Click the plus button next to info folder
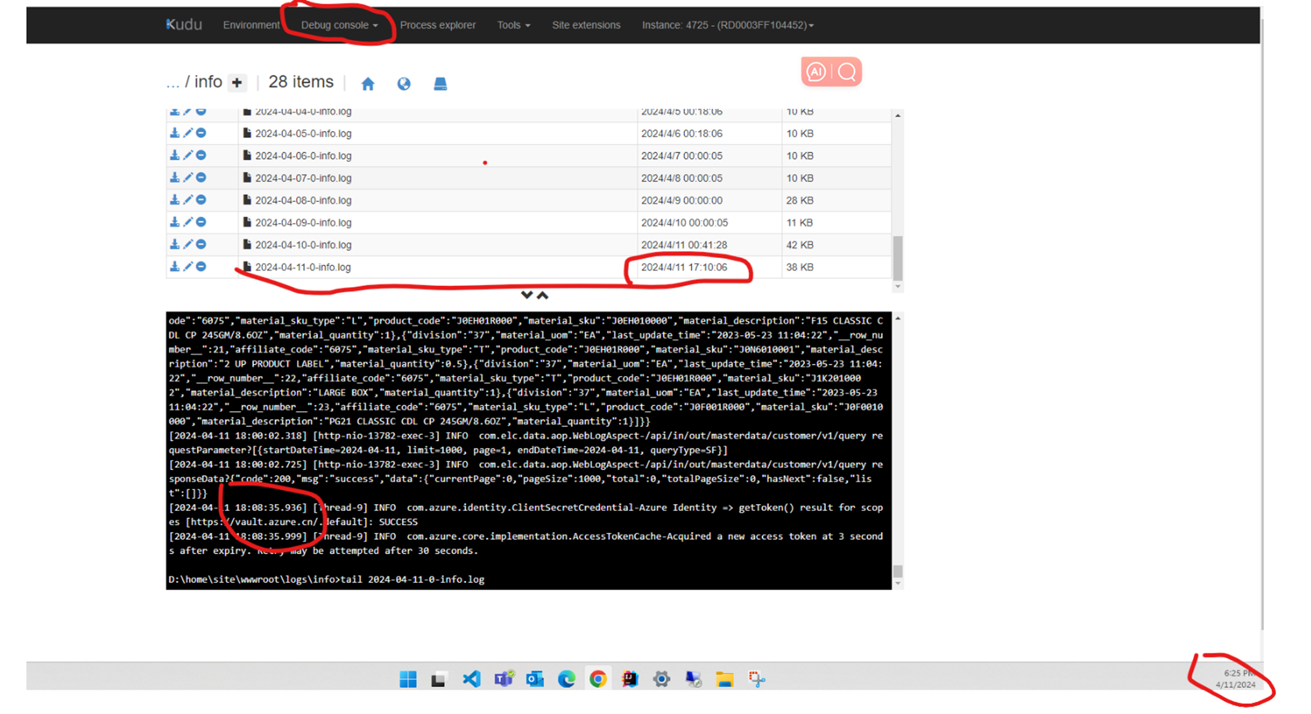 tap(236, 82)
